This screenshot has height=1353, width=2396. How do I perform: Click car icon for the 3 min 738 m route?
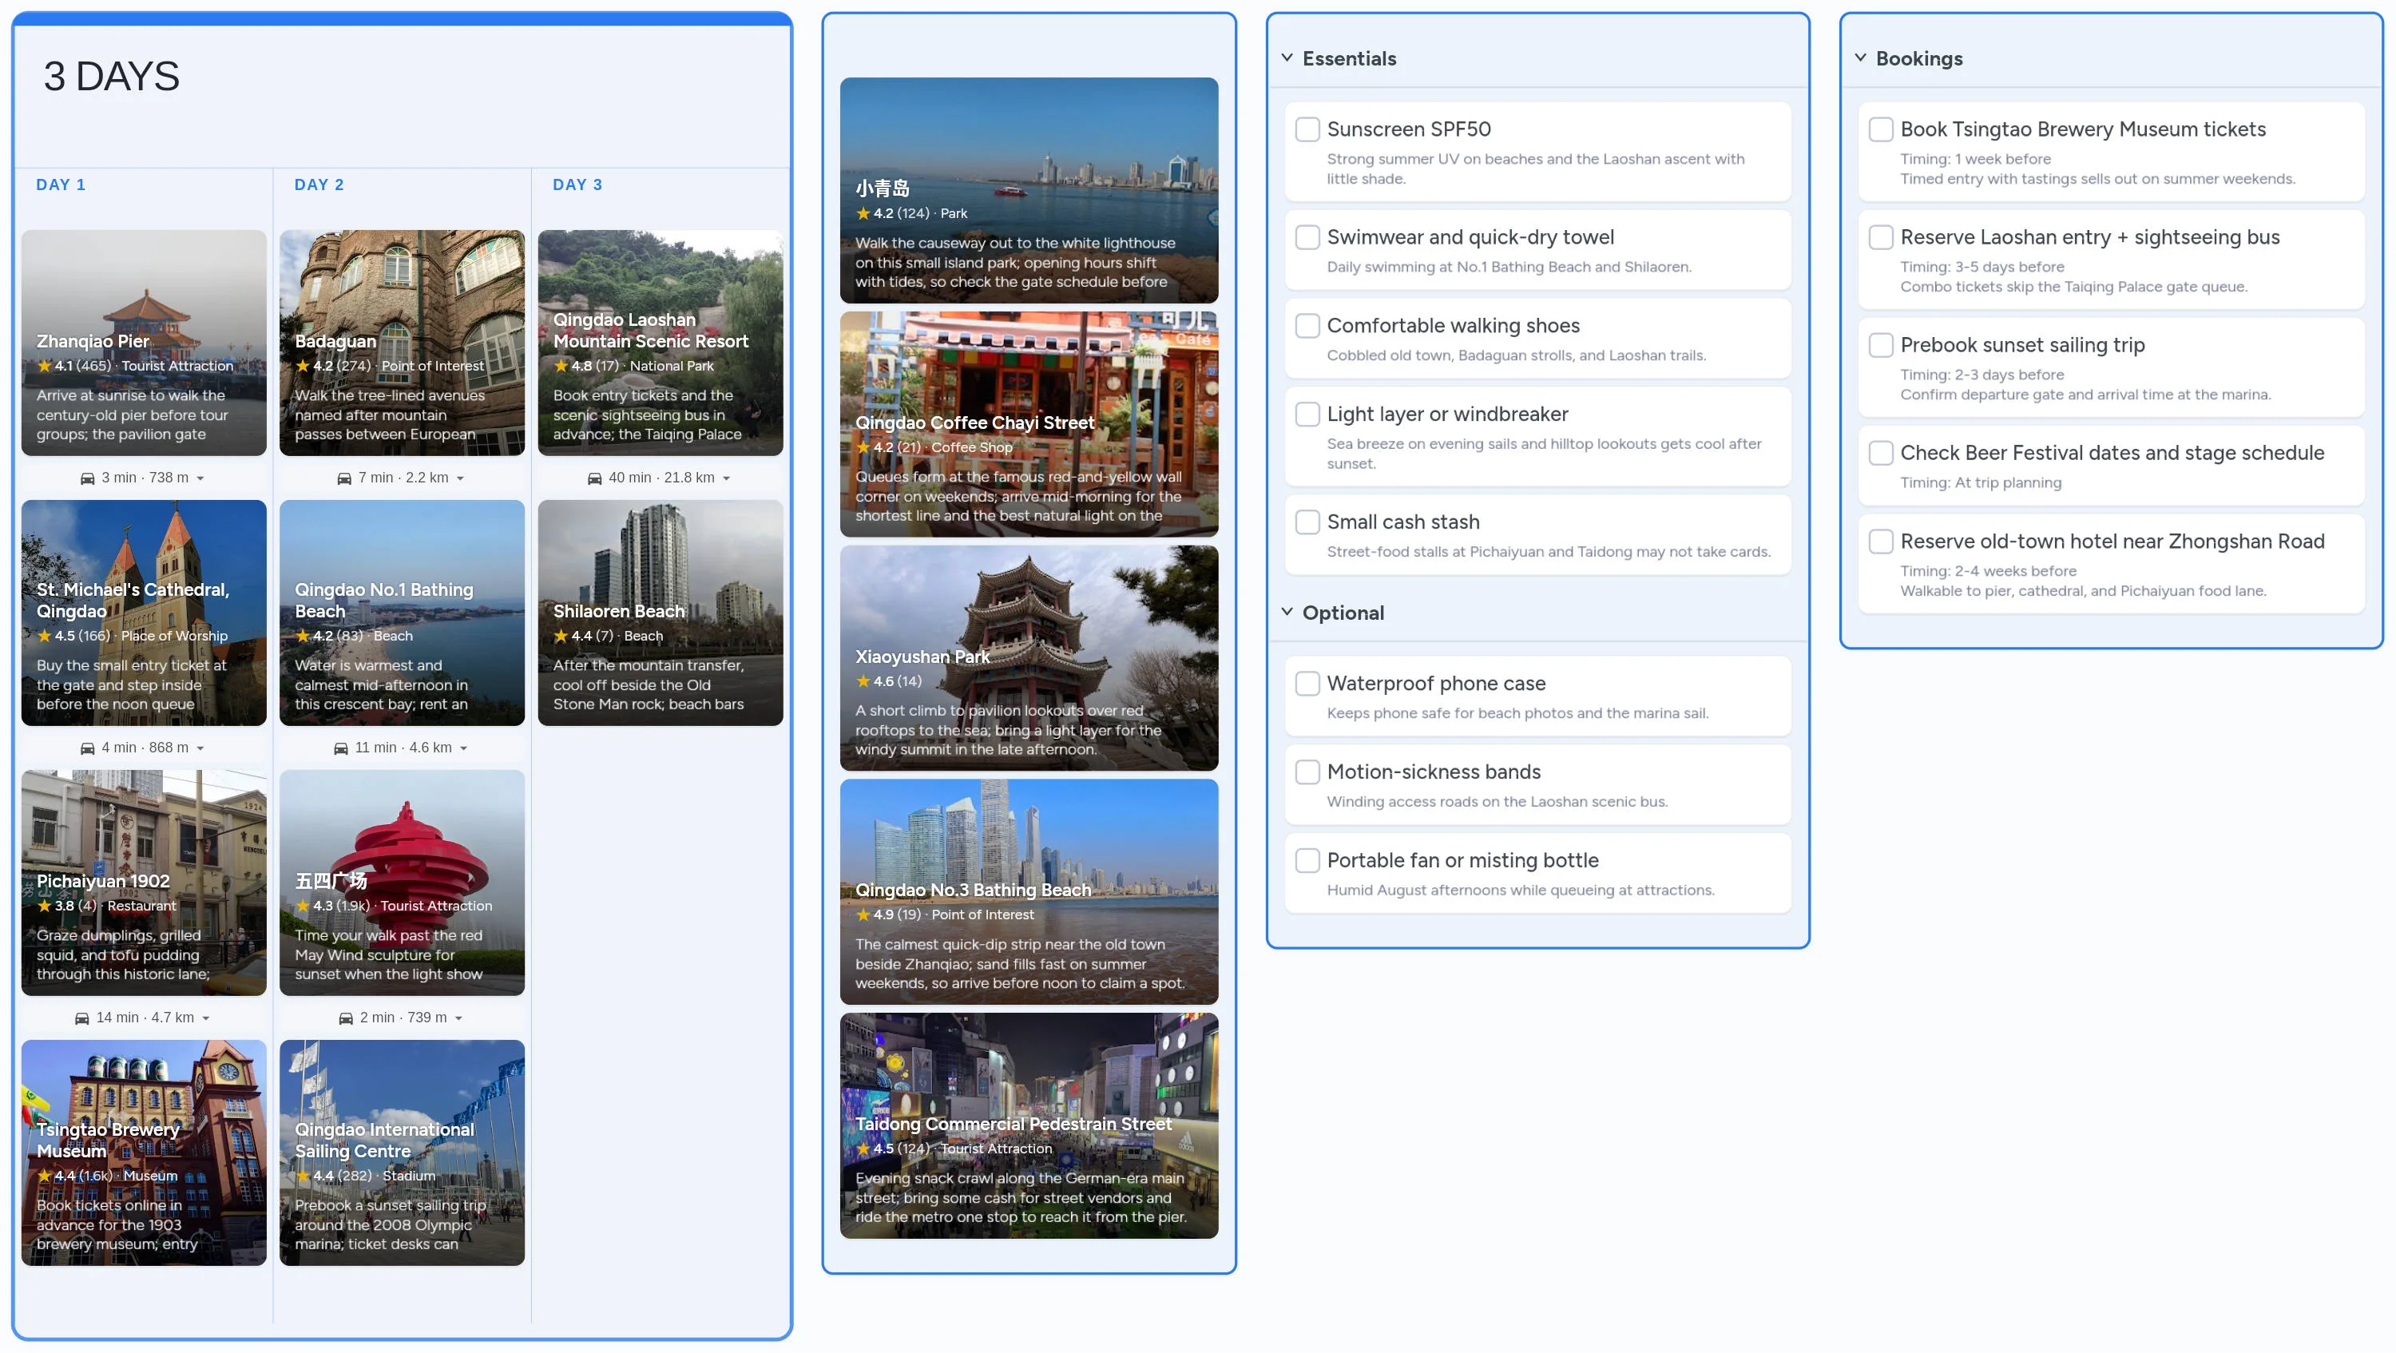pyautogui.click(x=87, y=478)
